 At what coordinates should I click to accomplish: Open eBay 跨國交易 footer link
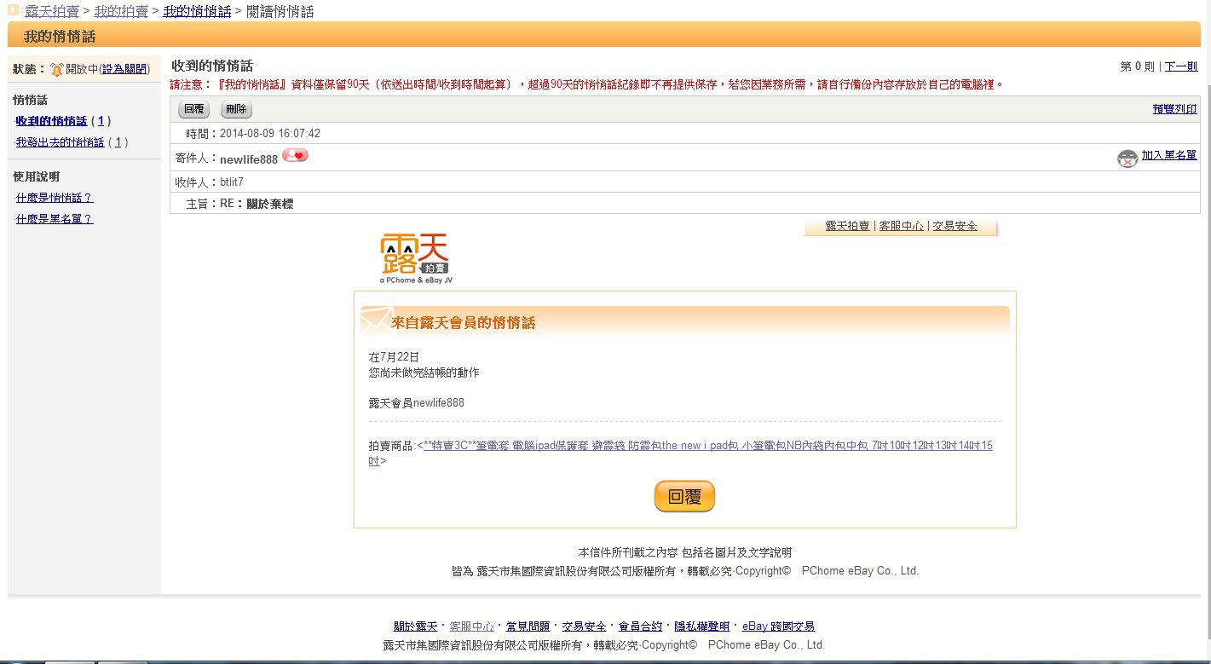(x=778, y=626)
